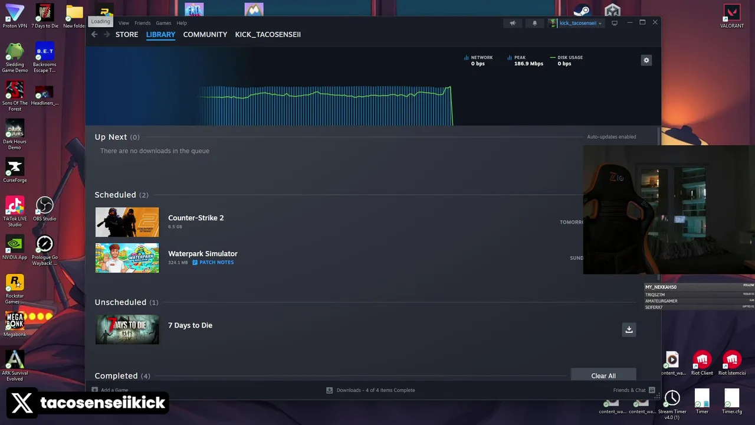
Task: Start download of 7 Days to Die
Action: (x=629, y=329)
